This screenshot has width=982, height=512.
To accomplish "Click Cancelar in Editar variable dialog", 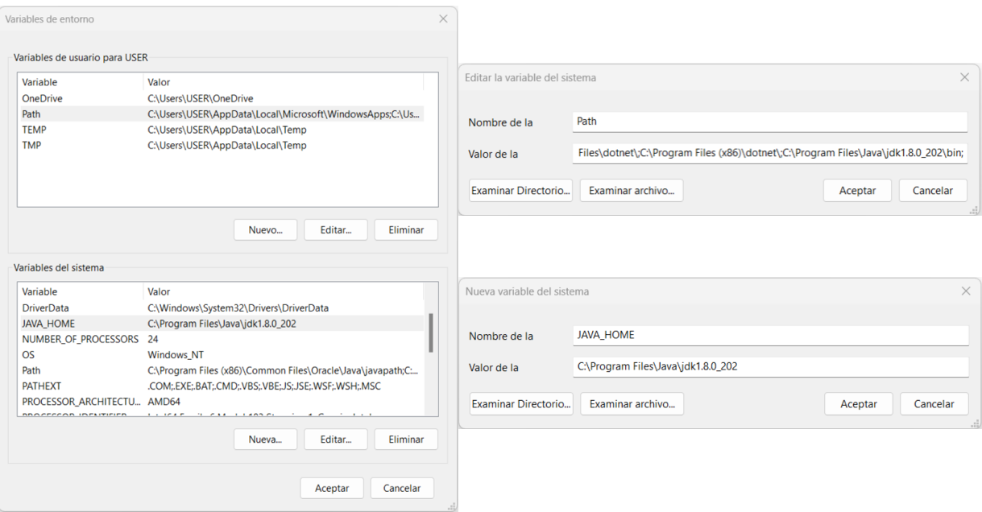I will point(933,191).
